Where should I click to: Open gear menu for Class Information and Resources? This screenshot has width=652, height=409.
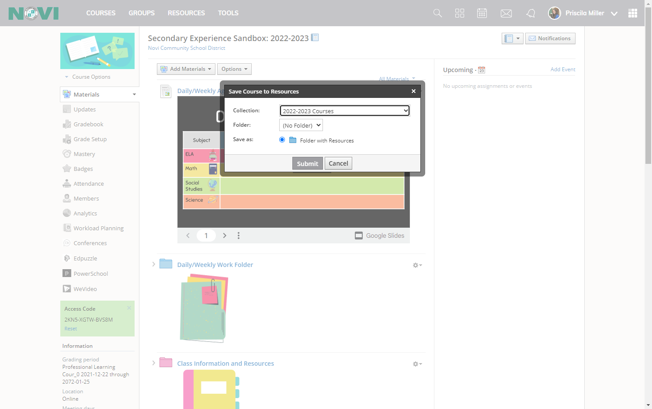(417, 364)
